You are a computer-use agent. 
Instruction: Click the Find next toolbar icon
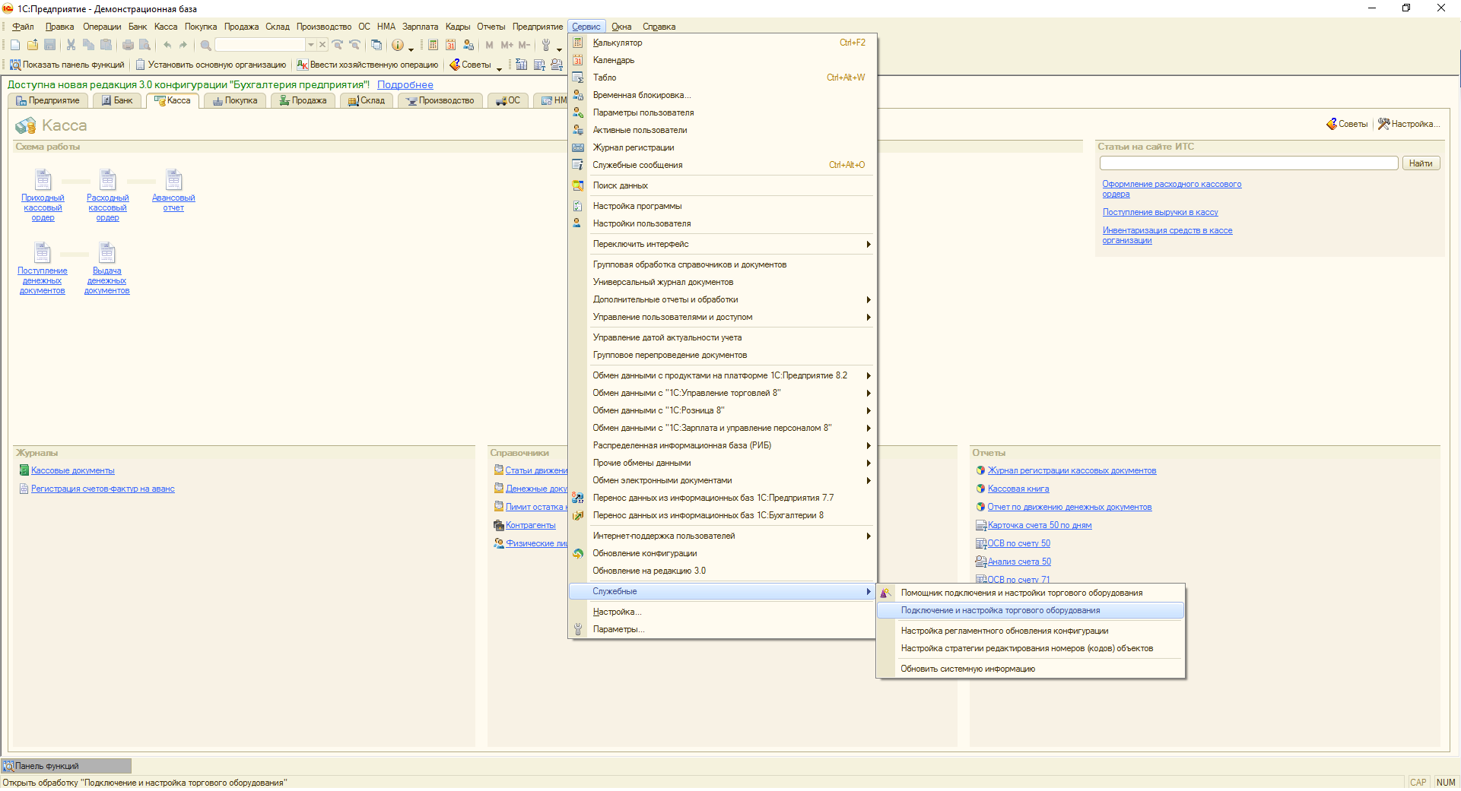coord(338,45)
